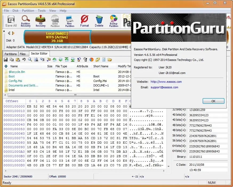Viewport: 233px width, 187px height.
Task: Click the undo arrow in sector editor toolbar
Action: [x=24, y=60]
